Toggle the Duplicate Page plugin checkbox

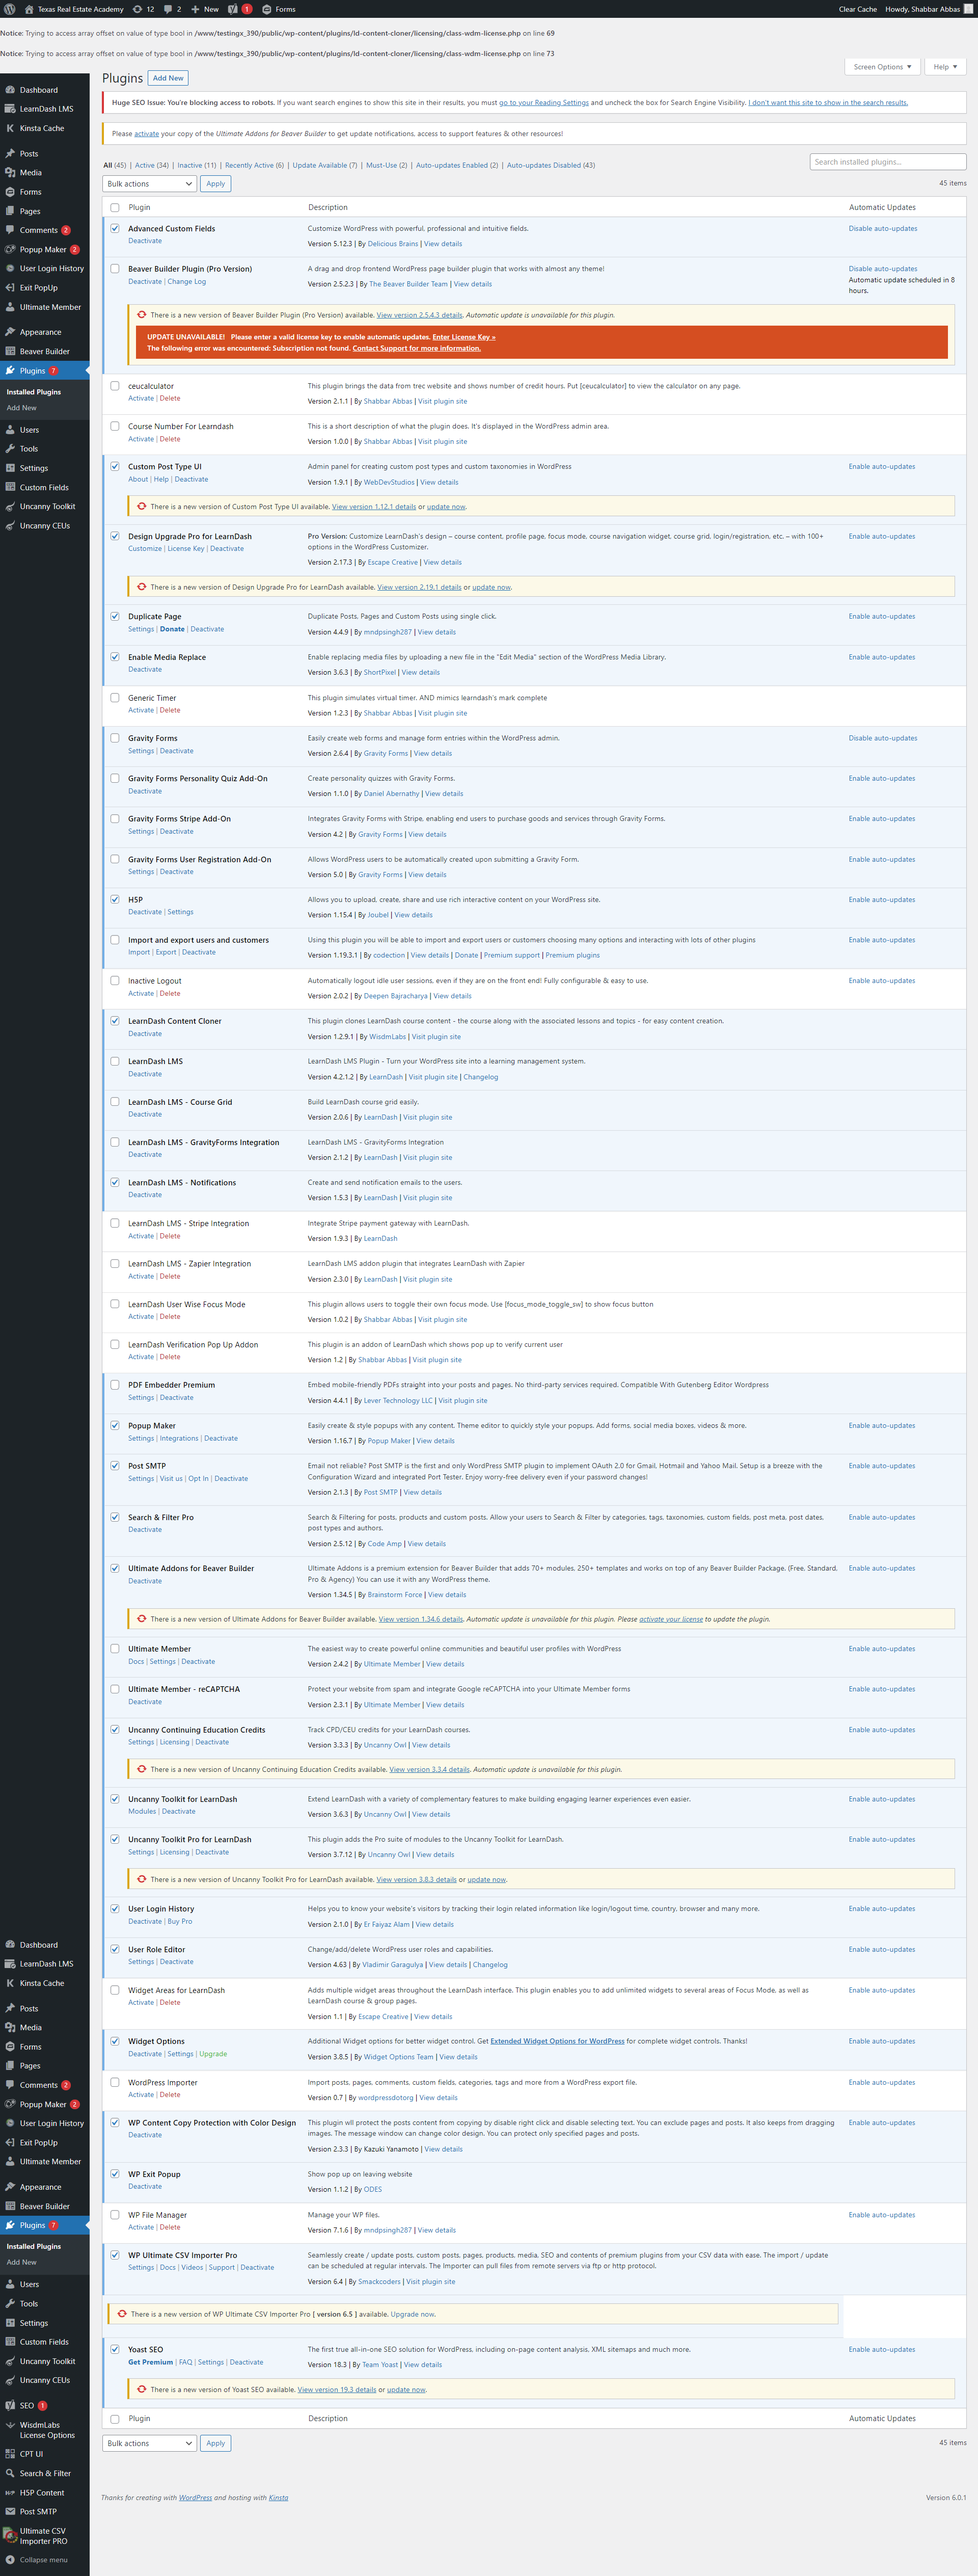pos(115,617)
